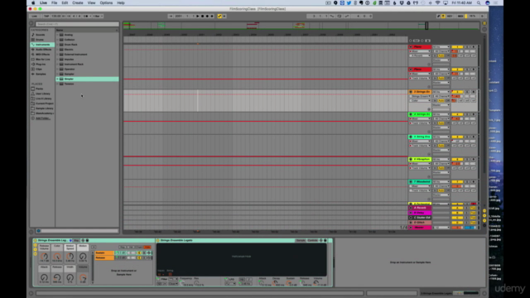Switch Simpler to the Controls tab
This screenshot has height=298, width=530.
312,241
